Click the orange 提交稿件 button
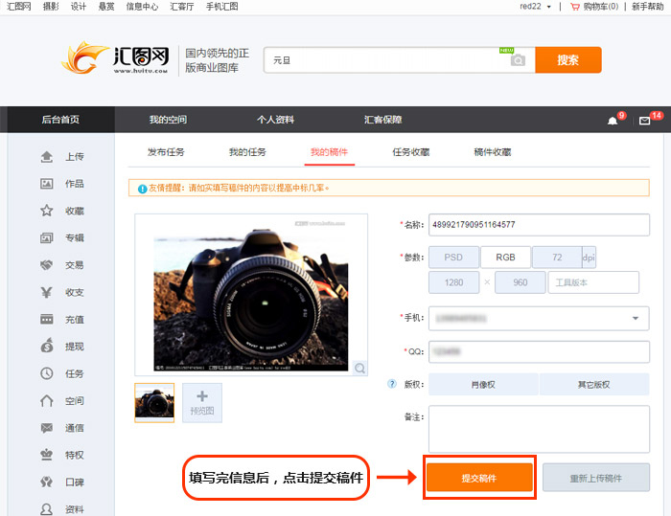Image resolution: width=671 pixels, height=516 pixels. [478, 477]
